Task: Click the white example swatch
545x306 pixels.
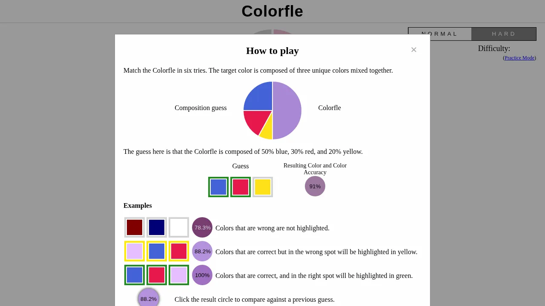Action: pyautogui.click(x=178, y=227)
